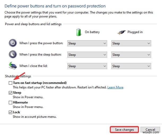Click the green battery icon
Screen dimensions: 162x135
(x=78, y=32)
